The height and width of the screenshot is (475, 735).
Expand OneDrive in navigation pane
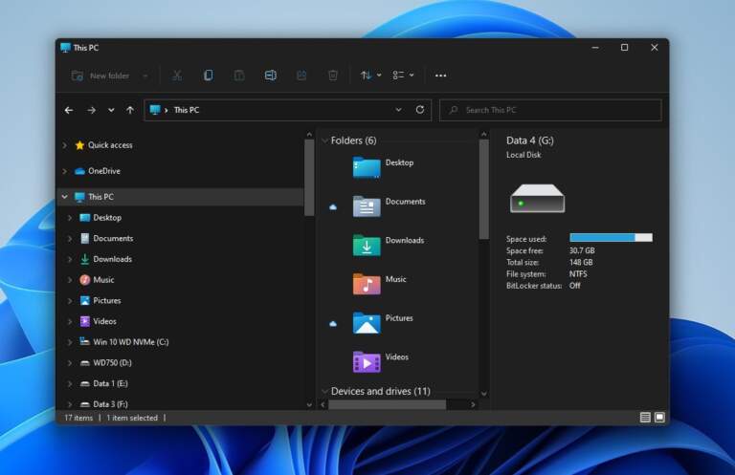65,171
